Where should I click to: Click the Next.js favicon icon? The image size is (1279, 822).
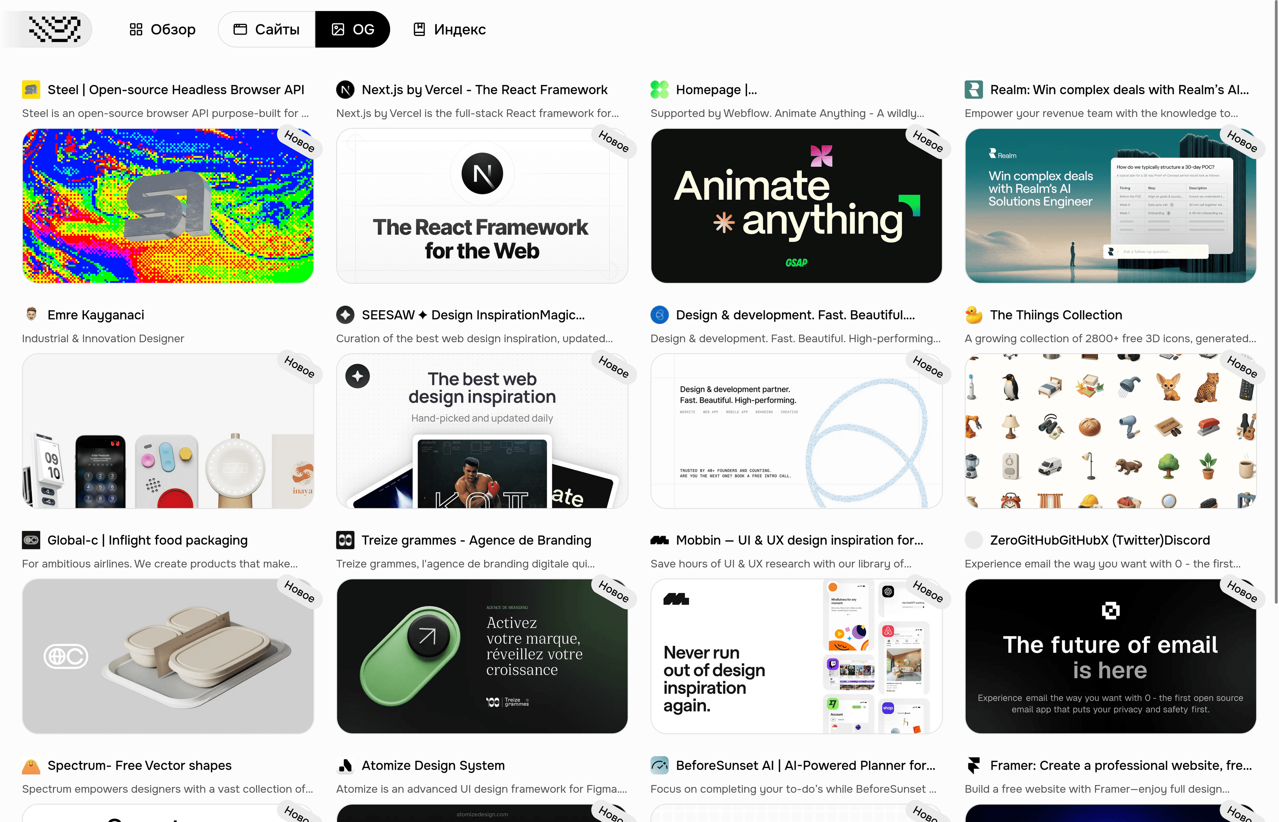coord(345,90)
